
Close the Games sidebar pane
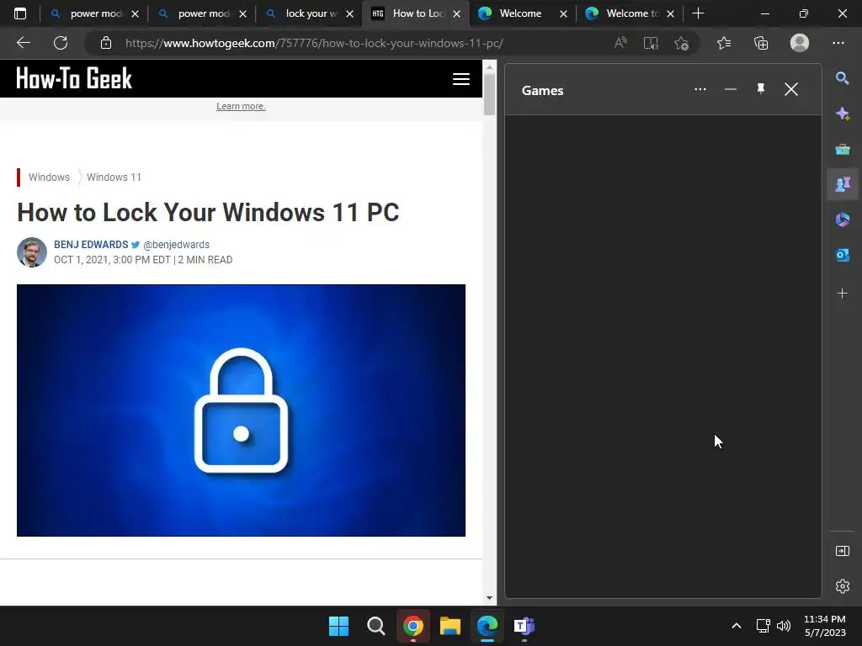click(791, 89)
